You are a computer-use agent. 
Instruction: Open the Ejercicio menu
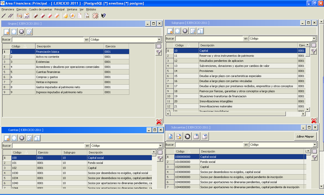point(21,9)
